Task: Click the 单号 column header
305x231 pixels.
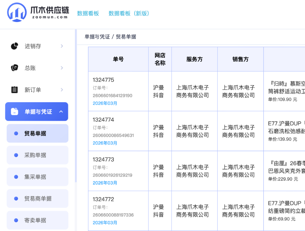Action: 118,59
